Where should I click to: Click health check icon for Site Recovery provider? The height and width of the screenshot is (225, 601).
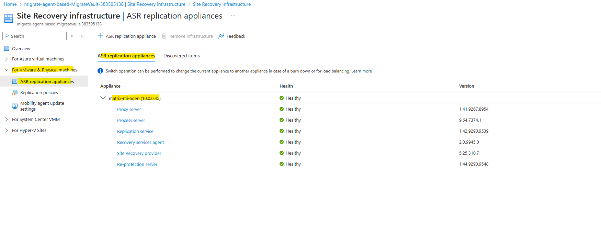(282, 153)
